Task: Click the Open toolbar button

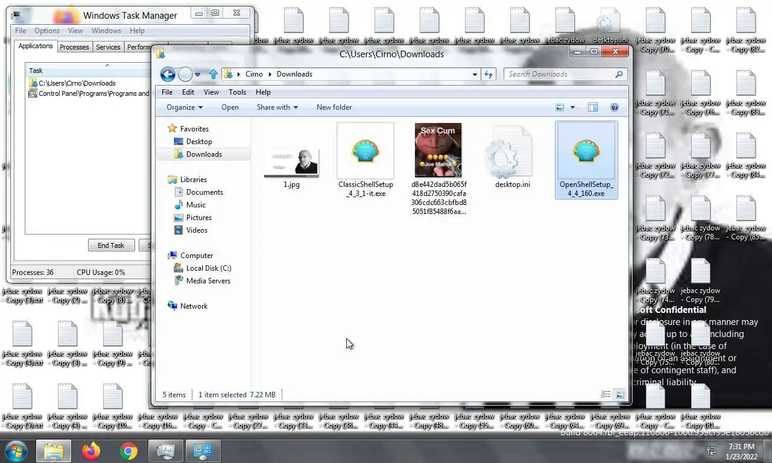Action: (x=230, y=107)
